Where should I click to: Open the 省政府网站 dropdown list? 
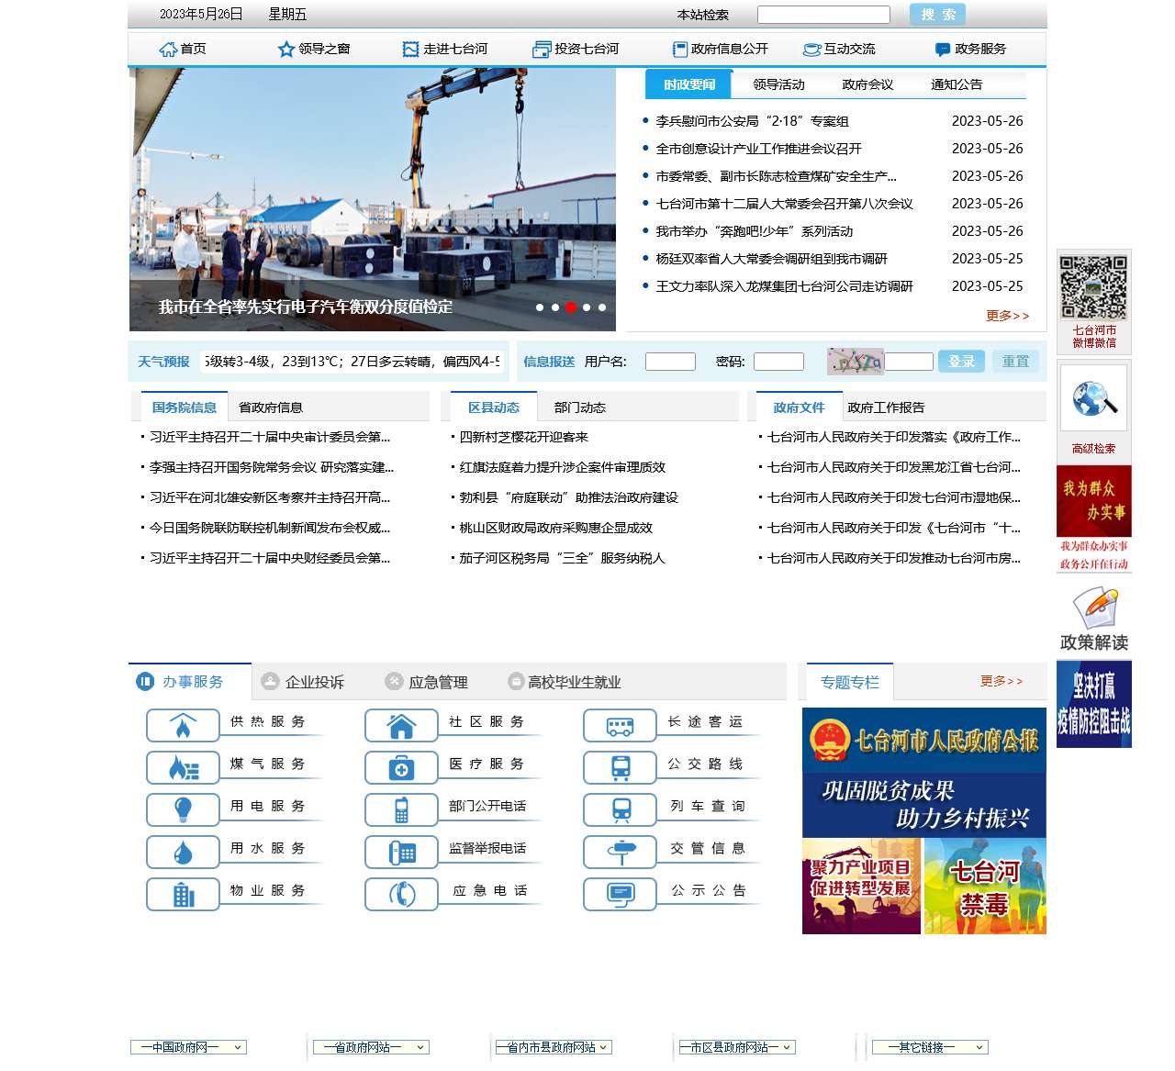pos(371,1047)
